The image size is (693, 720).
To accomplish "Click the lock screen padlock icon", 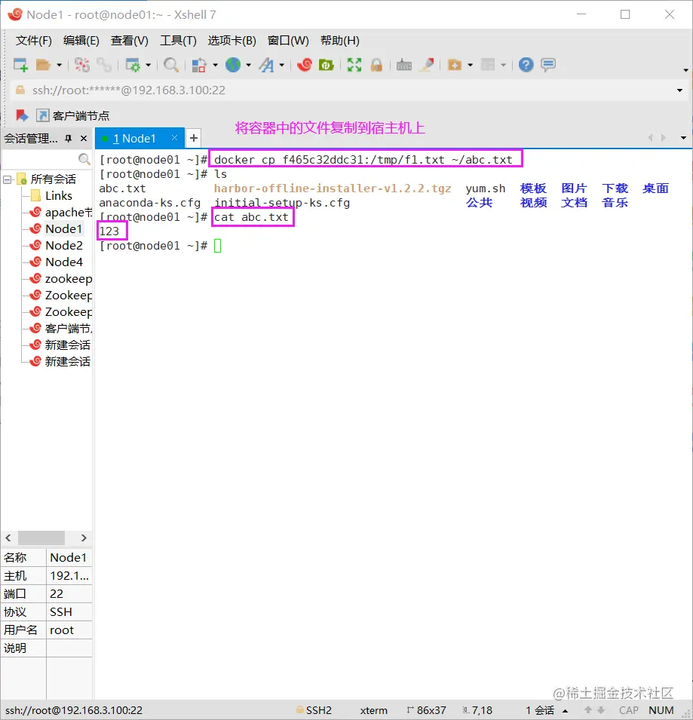I will [376, 65].
